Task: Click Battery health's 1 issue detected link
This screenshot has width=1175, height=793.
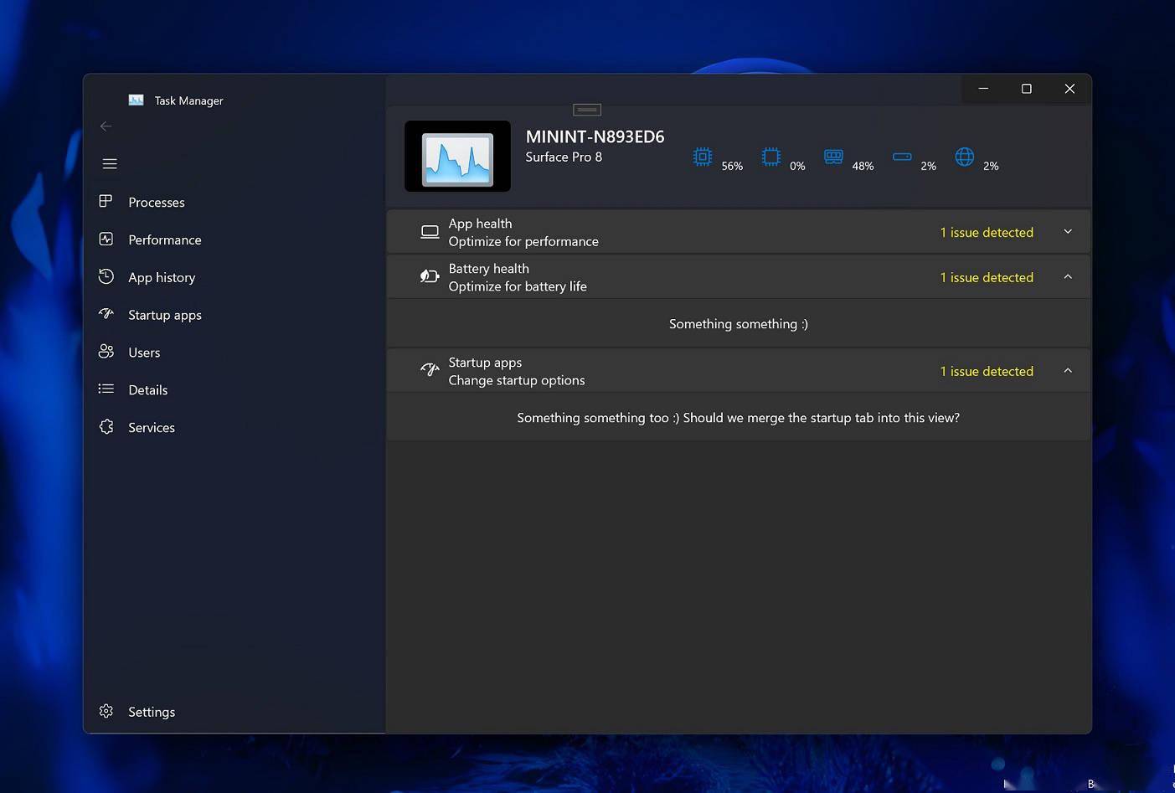Action: tap(987, 277)
